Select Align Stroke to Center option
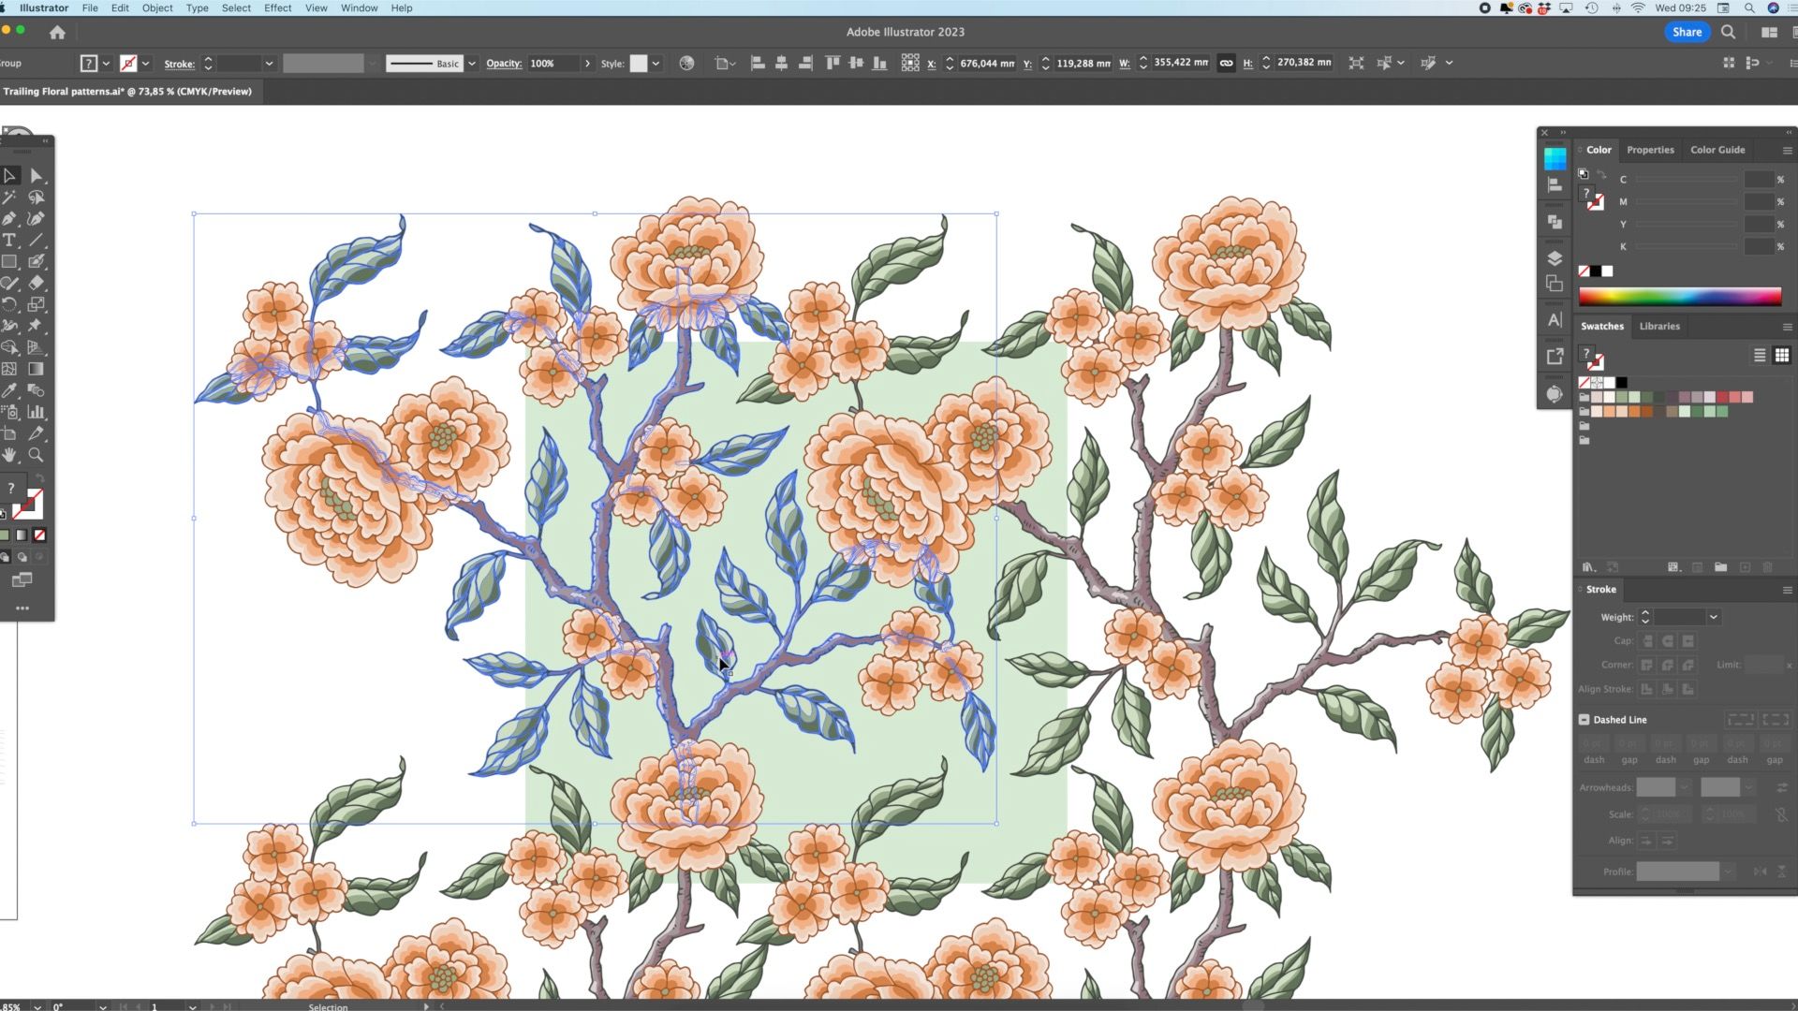 pos(1647,689)
